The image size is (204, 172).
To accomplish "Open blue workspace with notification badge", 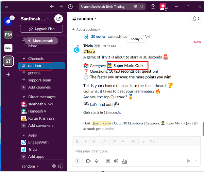I will click(8, 21).
